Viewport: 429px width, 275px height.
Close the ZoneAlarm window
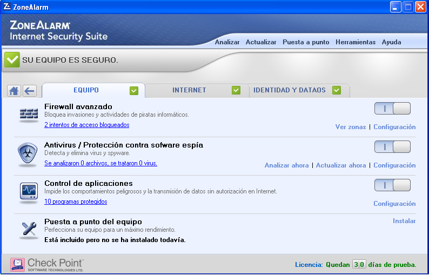pos(420,7)
